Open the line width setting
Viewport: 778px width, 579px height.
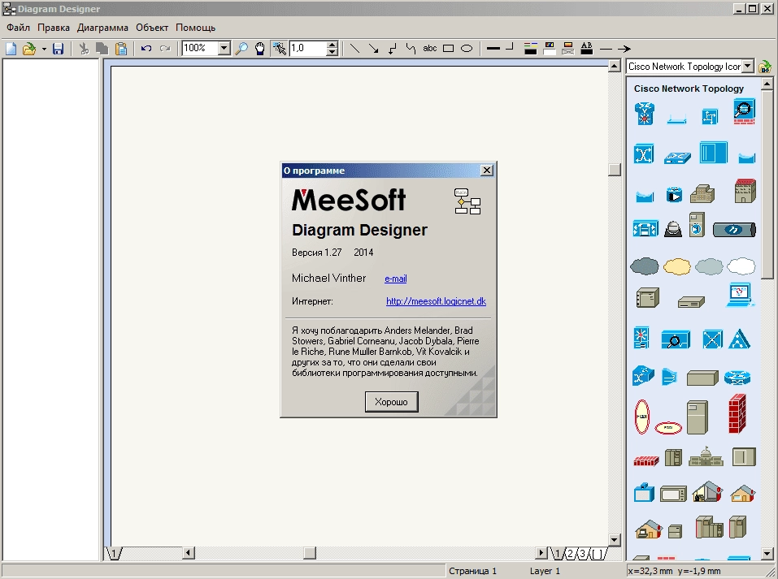(x=493, y=49)
